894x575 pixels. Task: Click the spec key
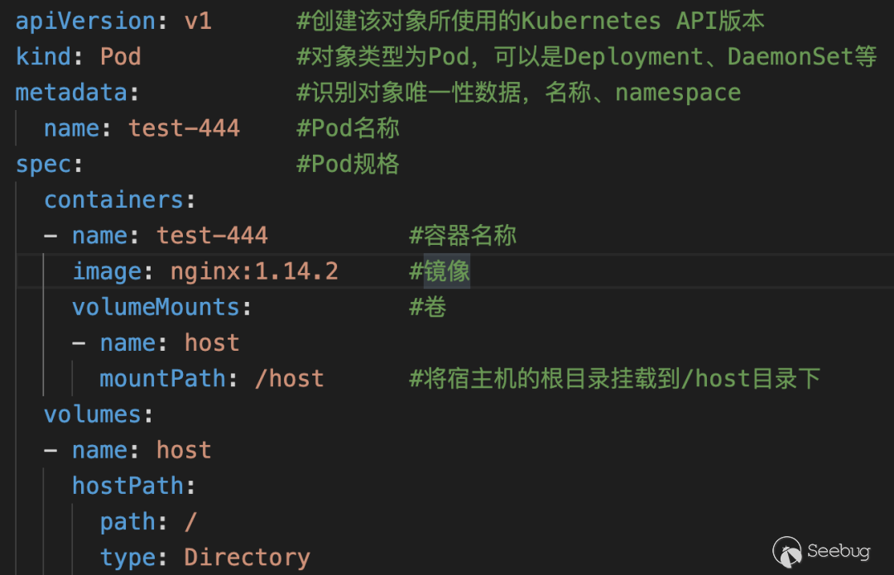point(43,164)
